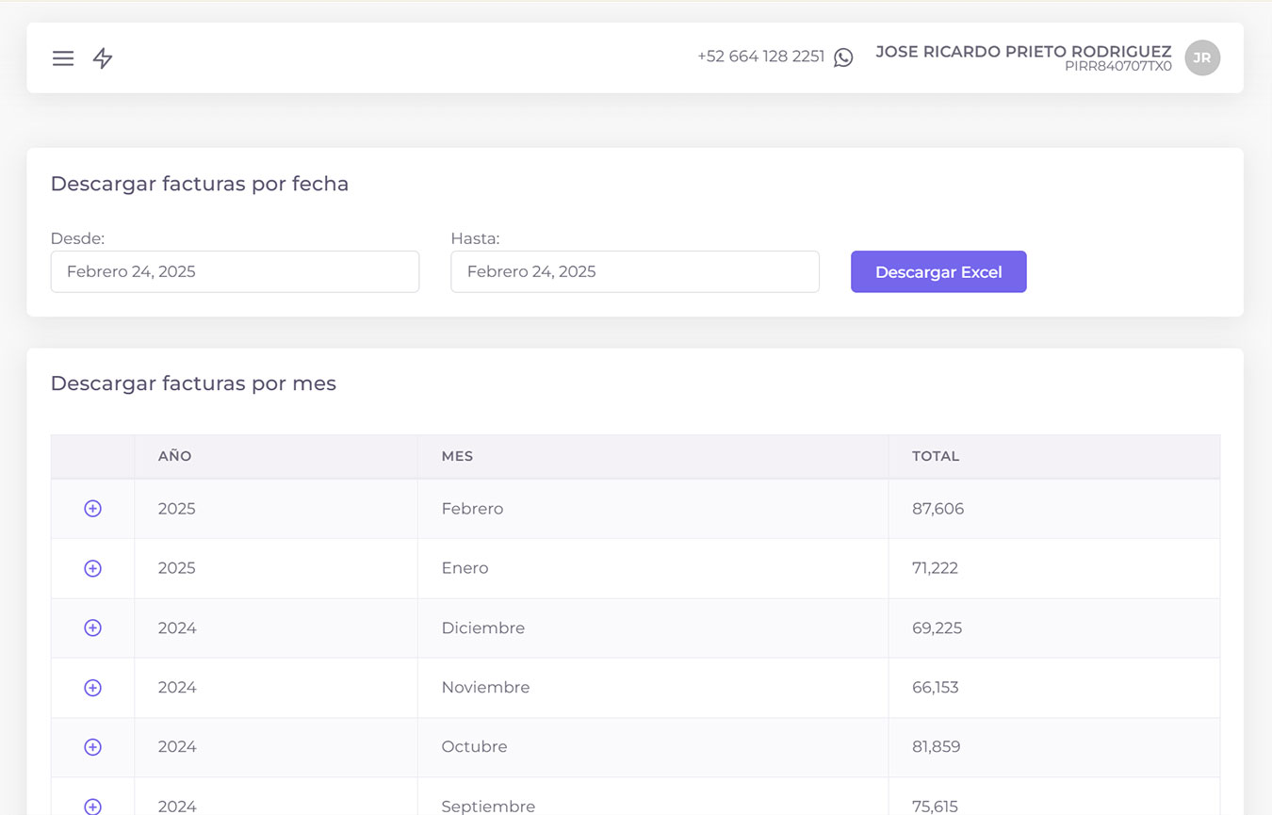Screen dimensions: 1272x815
Task: Expand the Diciembre 2024 row
Action: pyautogui.click(x=92, y=628)
